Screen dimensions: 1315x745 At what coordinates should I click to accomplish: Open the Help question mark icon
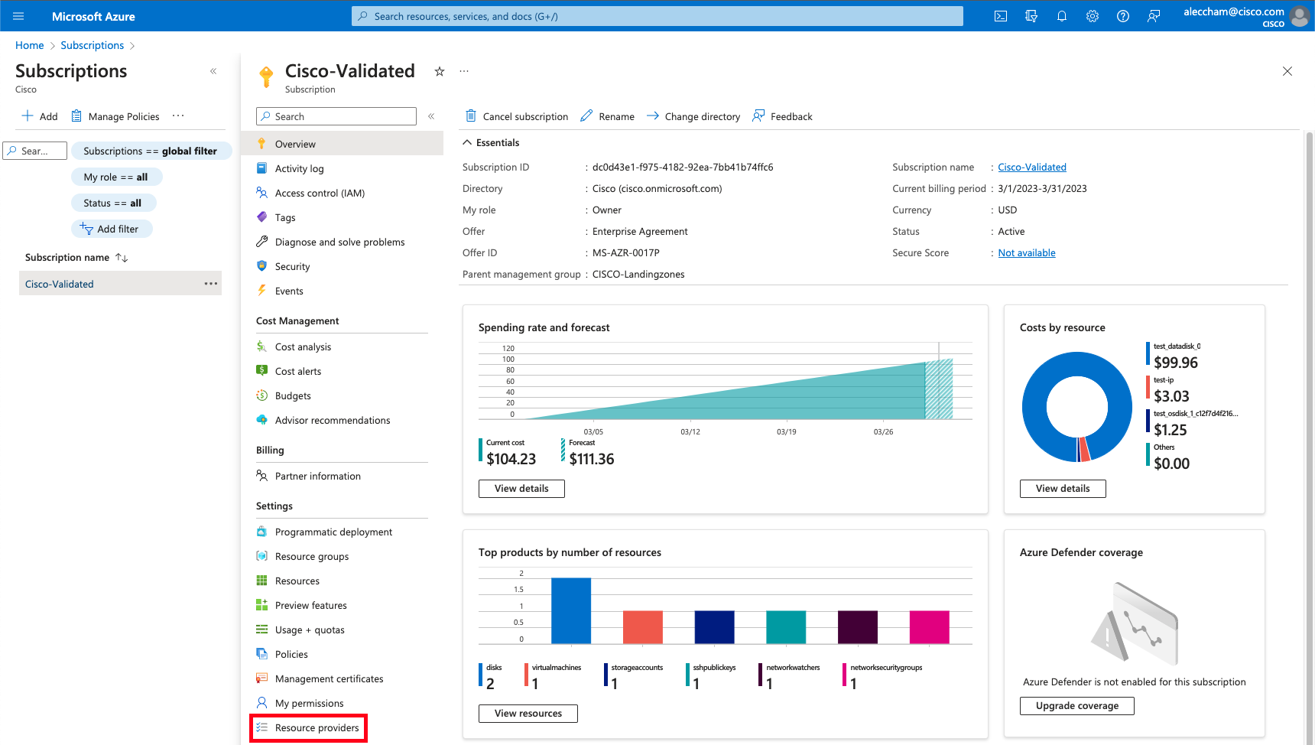click(x=1122, y=16)
